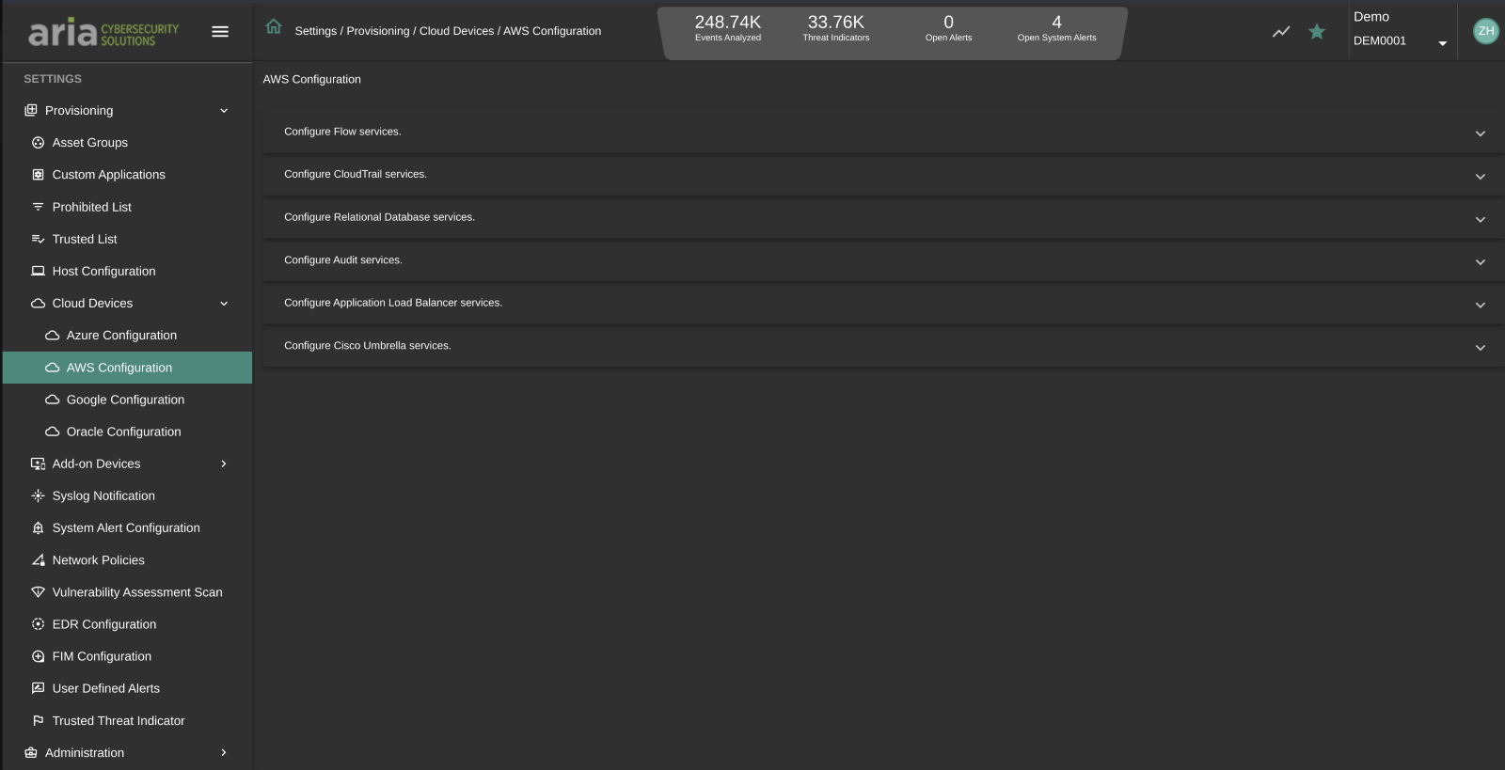
Task: Click the Azure Configuration cloud icon
Action: coord(53,336)
